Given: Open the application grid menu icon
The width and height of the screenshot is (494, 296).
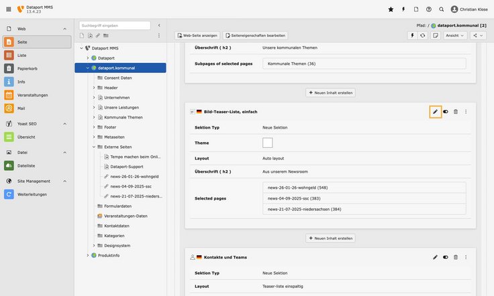Looking at the screenshot, I should click(x=8, y=9).
